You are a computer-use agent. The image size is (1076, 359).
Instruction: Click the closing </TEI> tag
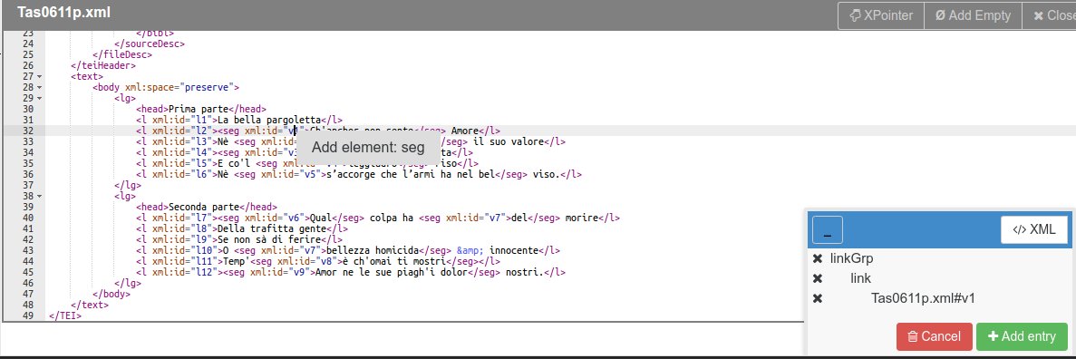(65, 315)
